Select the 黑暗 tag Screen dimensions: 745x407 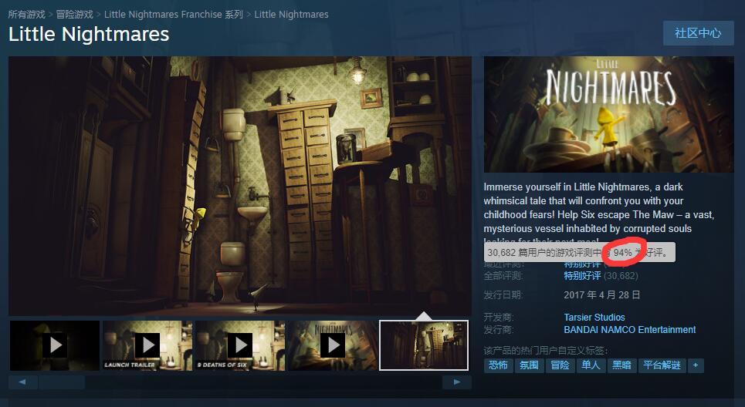click(x=621, y=365)
